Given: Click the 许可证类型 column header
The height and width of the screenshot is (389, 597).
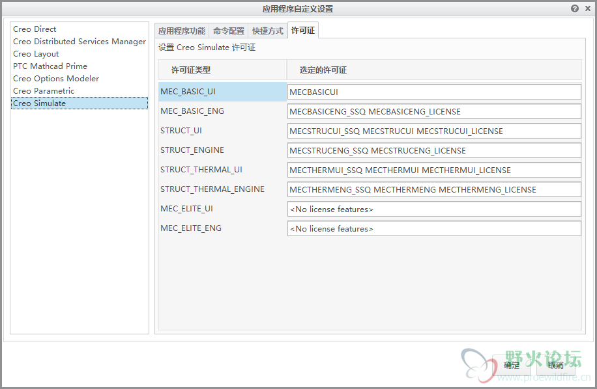Looking at the screenshot, I should pyautogui.click(x=222, y=70).
